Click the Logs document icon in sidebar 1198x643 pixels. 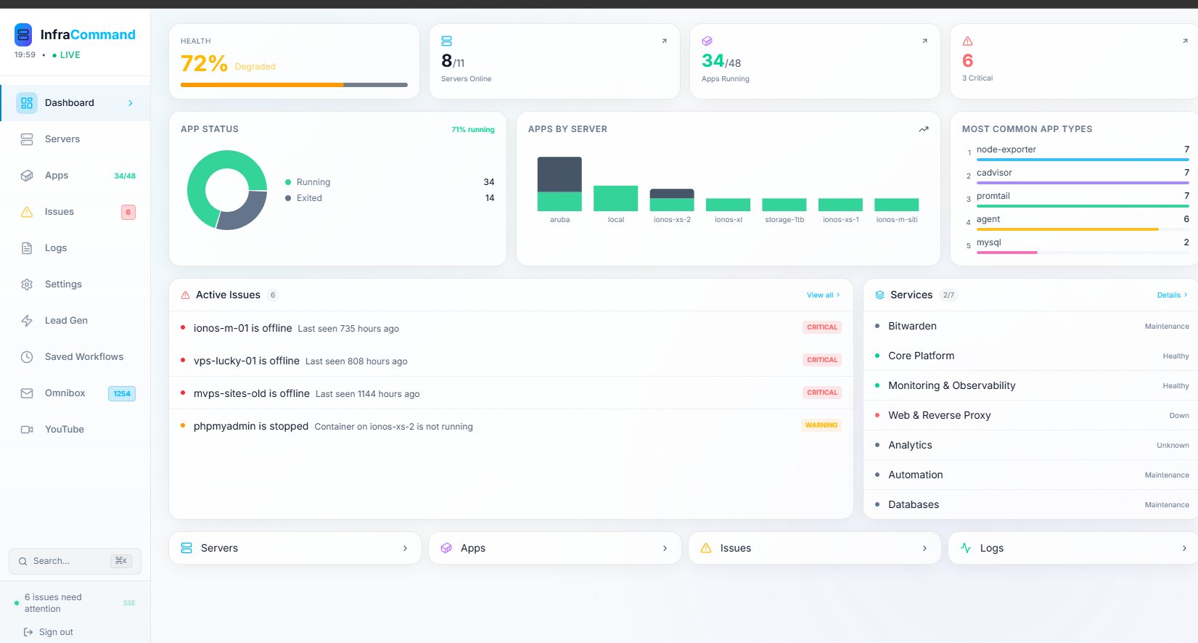click(x=27, y=248)
